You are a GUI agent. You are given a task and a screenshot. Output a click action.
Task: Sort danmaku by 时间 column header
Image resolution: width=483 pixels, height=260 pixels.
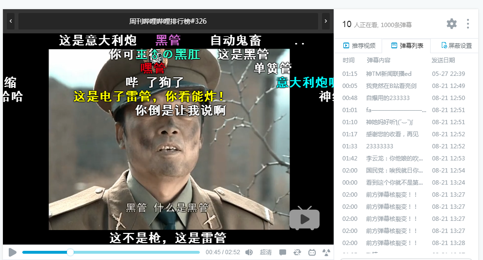click(348, 60)
